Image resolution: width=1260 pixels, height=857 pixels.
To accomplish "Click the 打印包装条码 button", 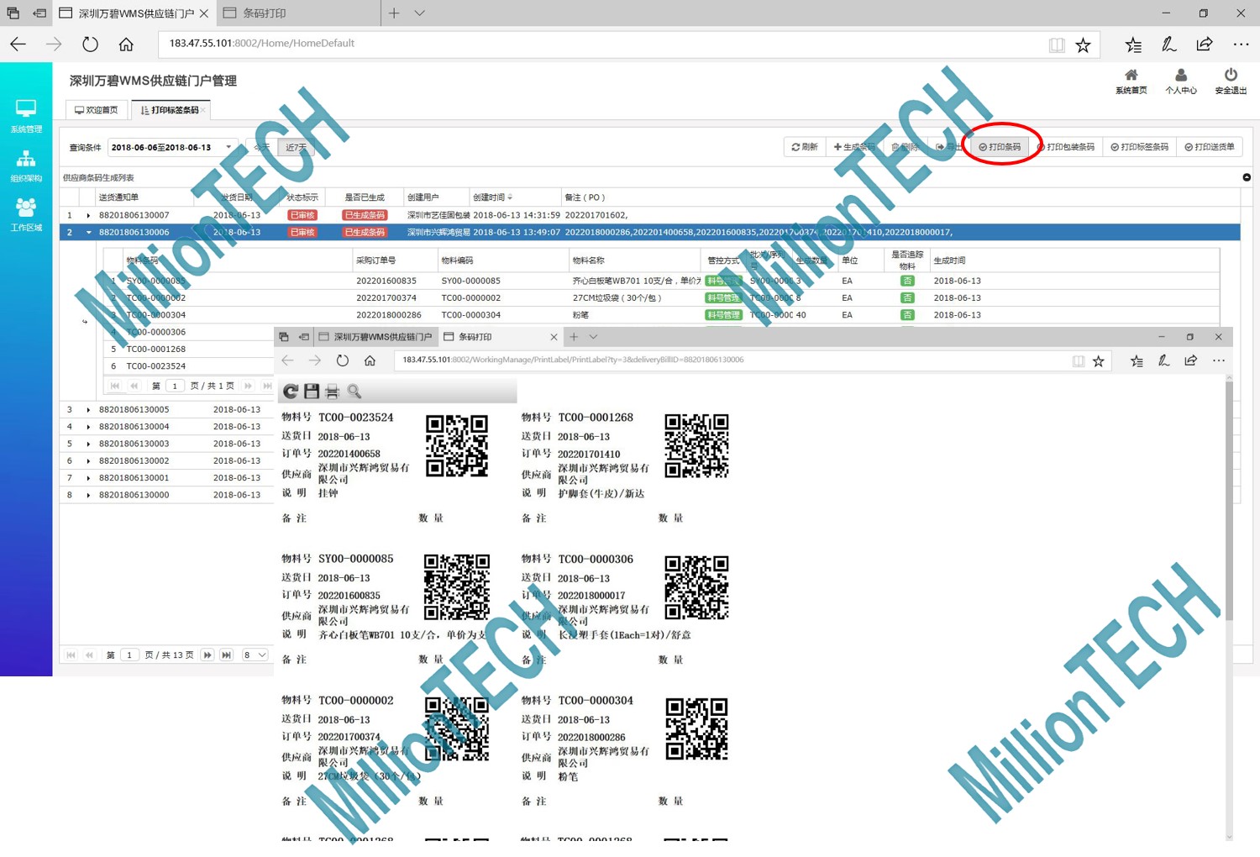I will coord(1066,147).
